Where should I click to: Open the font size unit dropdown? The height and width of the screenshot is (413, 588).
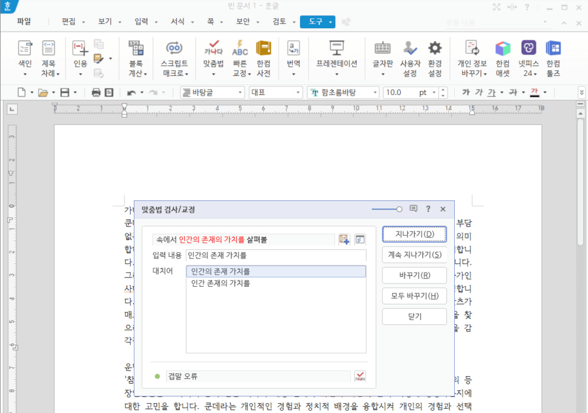point(434,92)
